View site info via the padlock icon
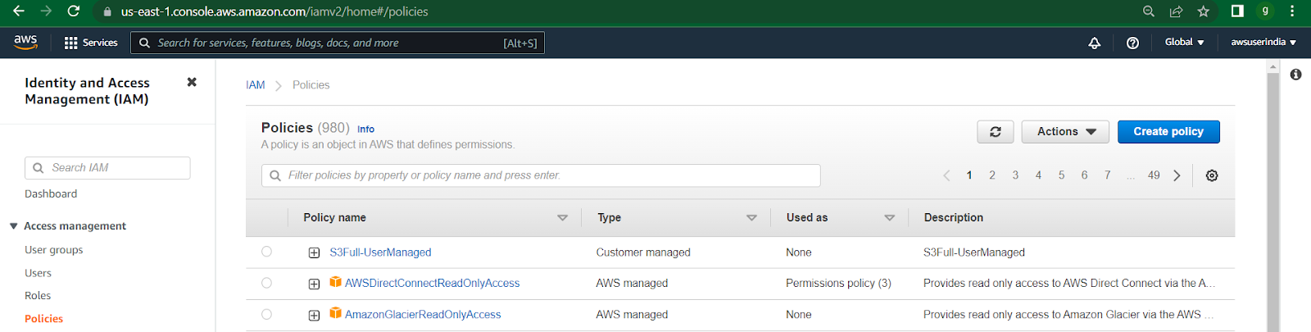Screen dimensions: 1311x332 pyautogui.click(x=107, y=11)
